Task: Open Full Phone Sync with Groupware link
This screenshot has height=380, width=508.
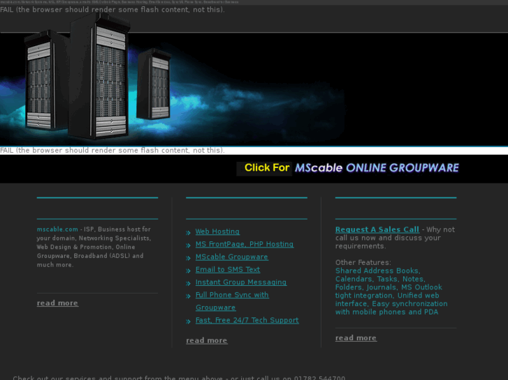Action: click(232, 301)
